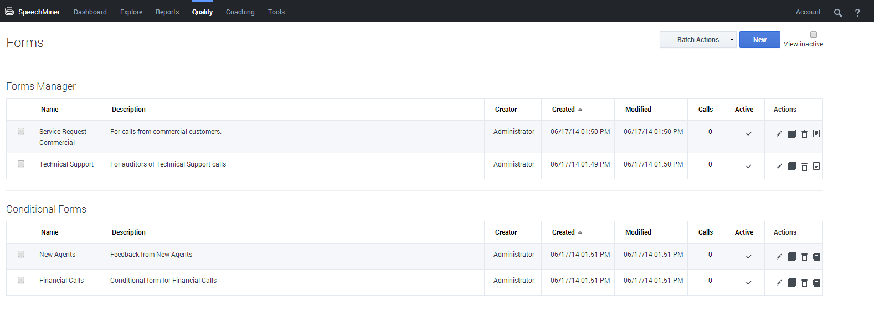Open help question mark icon
This screenshot has width=874, height=321.
[857, 13]
